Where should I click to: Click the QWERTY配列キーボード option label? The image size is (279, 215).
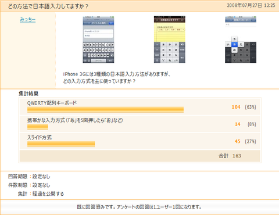[52, 103]
